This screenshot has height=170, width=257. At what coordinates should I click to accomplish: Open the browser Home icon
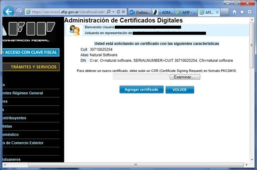[235, 12]
